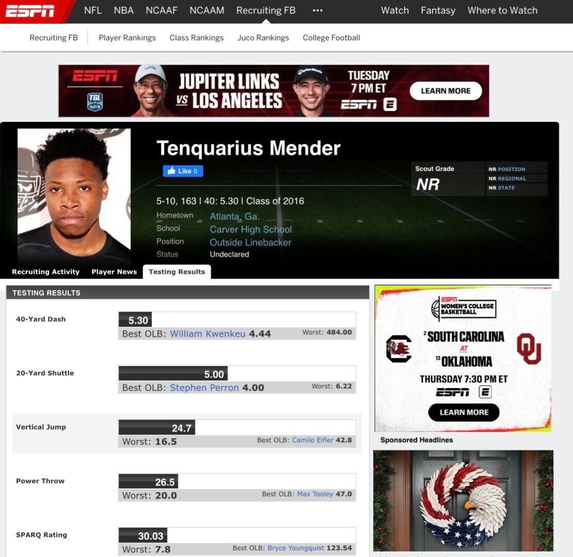This screenshot has height=557, width=573.
Task: Click the ESPN logo in header
Action: tap(30, 11)
